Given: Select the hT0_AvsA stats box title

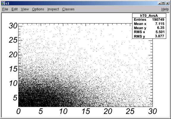Looking at the screenshot, I should tap(149, 16).
